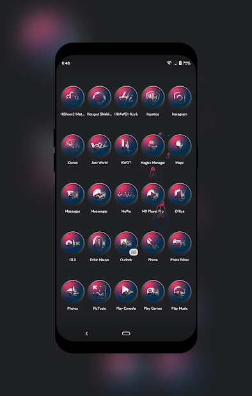252x396 pixels.
Task: Open the Outlook app icon
Action: tap(126, 243)
